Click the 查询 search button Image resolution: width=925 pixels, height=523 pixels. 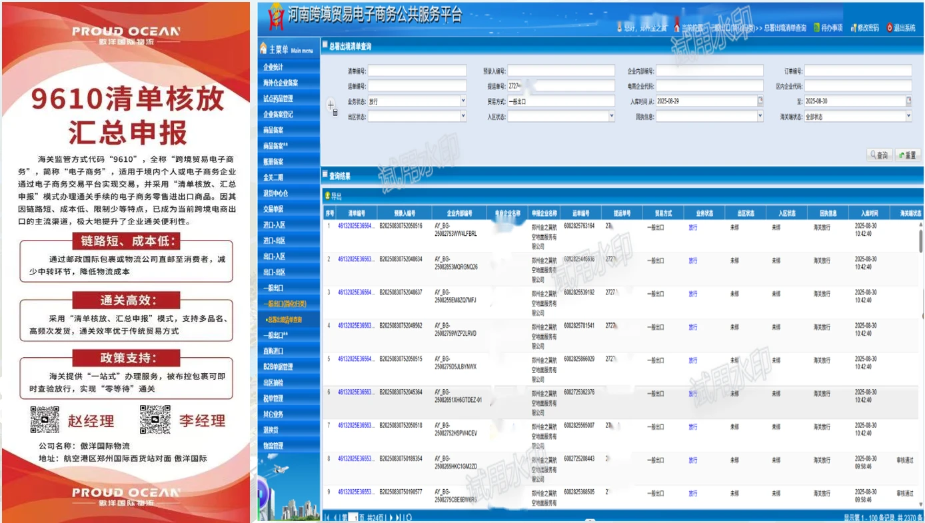coord(878,155)
